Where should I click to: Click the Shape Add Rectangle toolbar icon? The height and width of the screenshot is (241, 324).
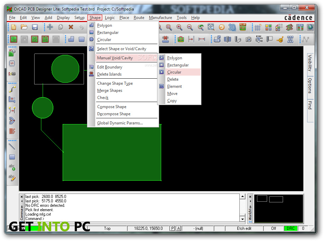(x=82, y=39)
